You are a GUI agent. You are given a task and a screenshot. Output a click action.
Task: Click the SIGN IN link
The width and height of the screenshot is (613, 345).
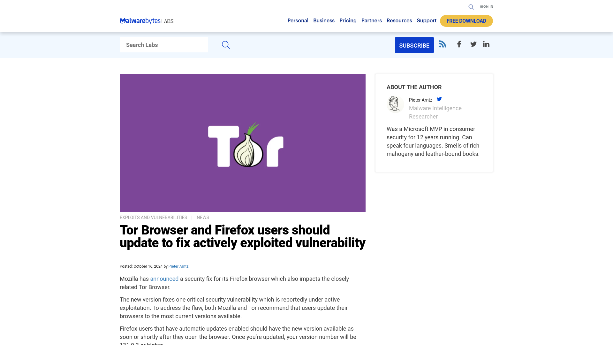pos(486,6)
